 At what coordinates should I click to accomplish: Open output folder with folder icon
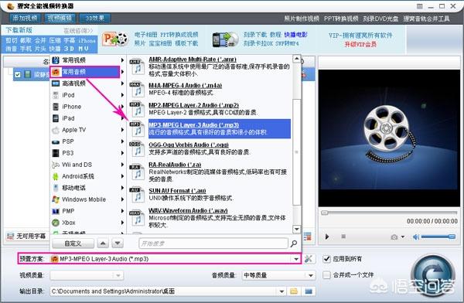tap(294, 291)
